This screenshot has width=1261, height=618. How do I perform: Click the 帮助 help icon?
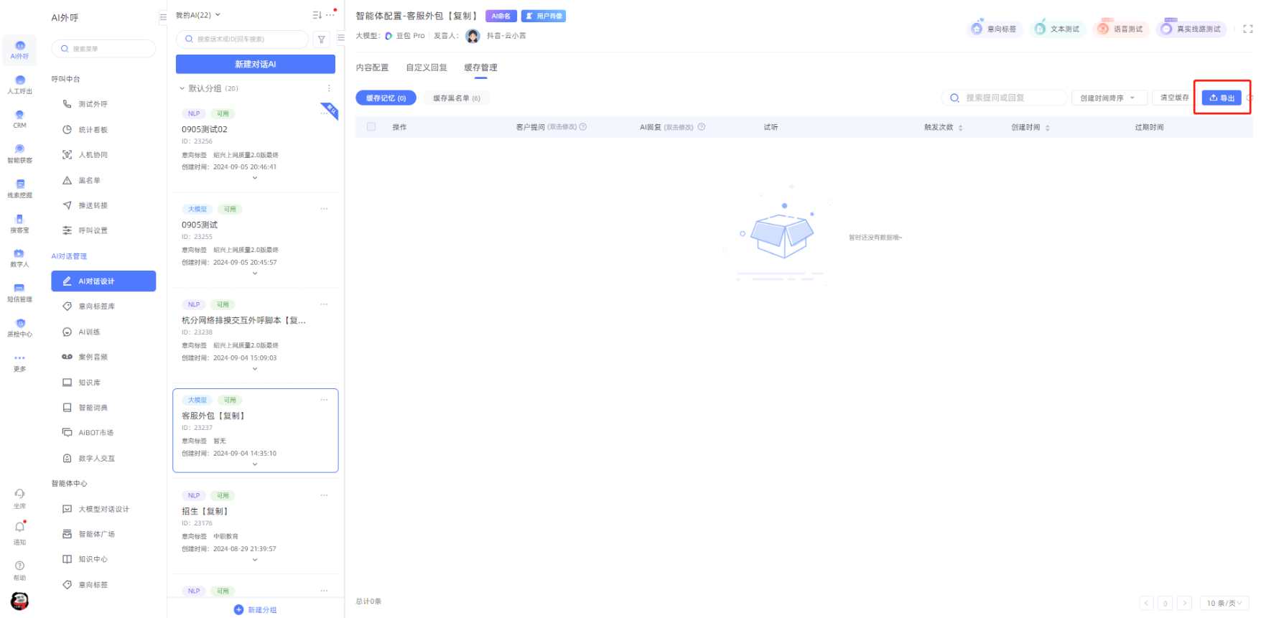[x=19, y=570]
